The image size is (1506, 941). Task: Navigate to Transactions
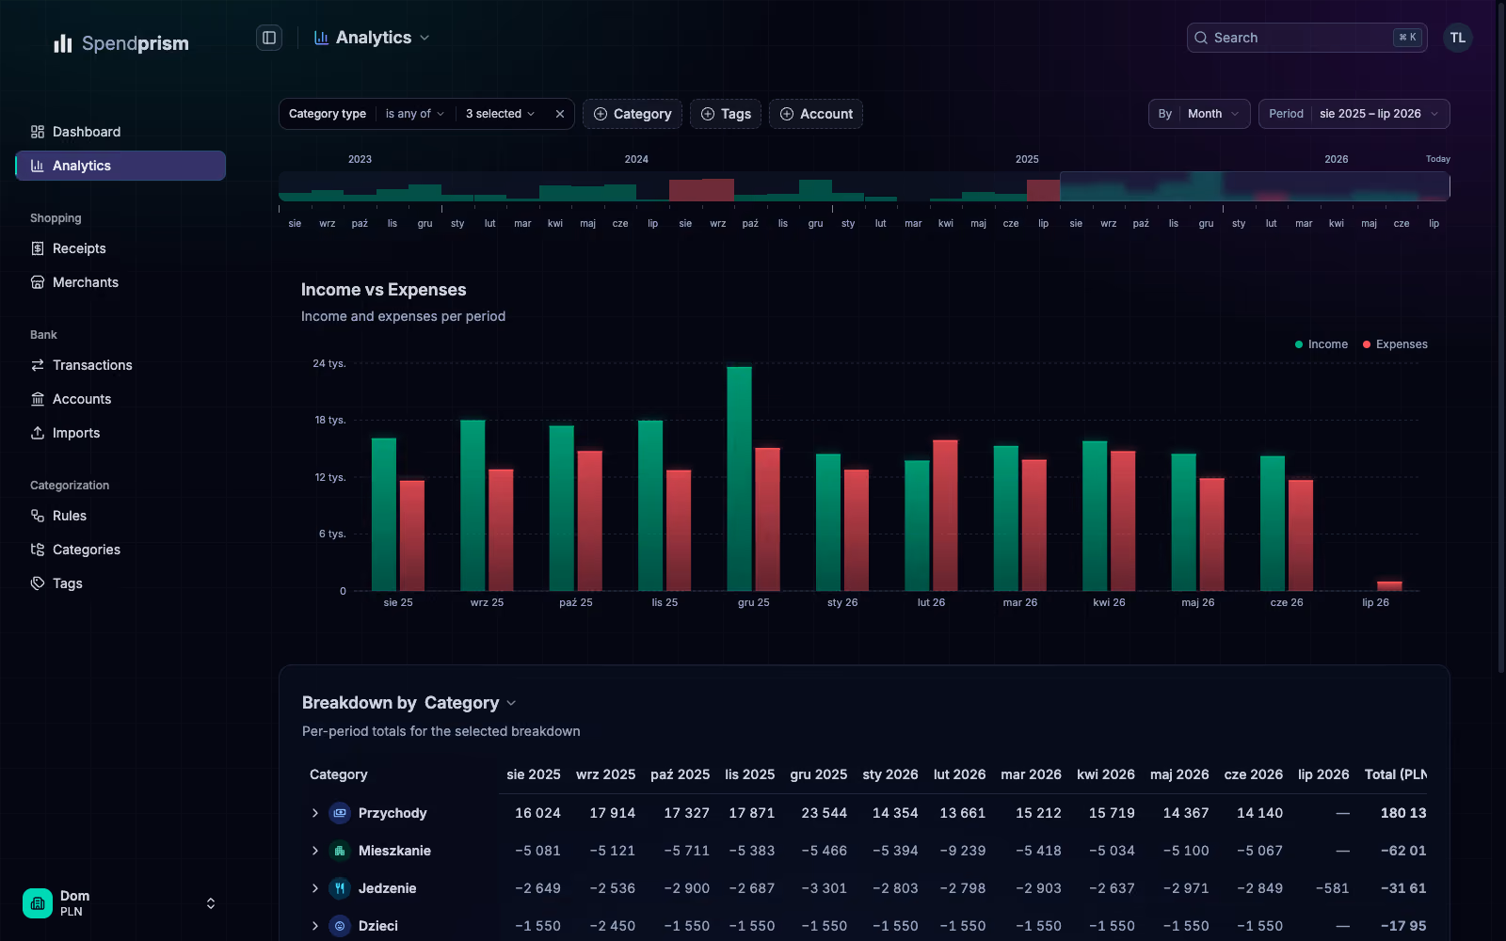pos(120,365)
